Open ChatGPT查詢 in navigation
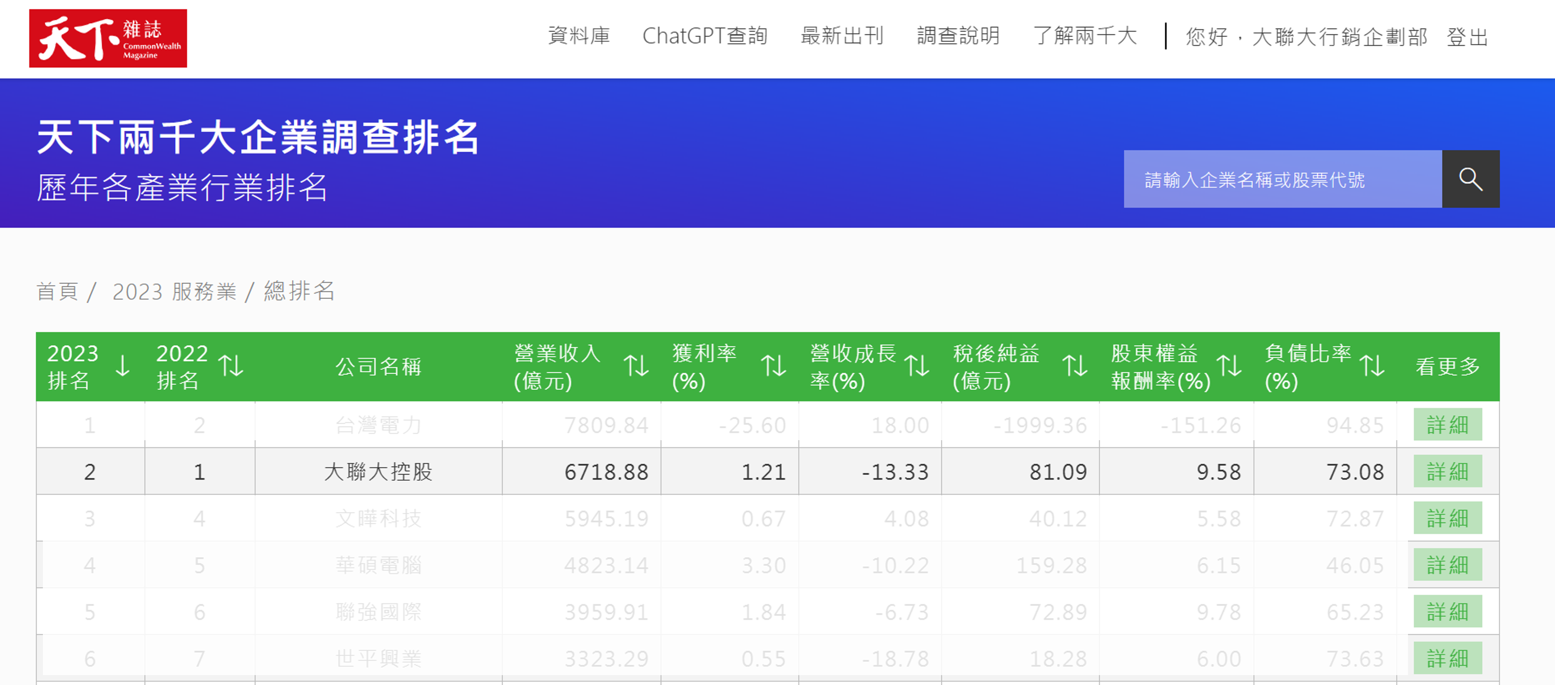Screen dimensions: 1555x685 pos(704,36)
